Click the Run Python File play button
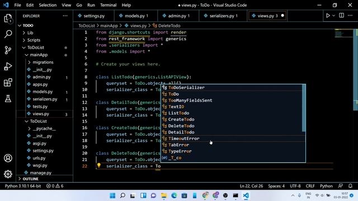Viewport: 358px width, 201px height. click(x=328, y=16)
